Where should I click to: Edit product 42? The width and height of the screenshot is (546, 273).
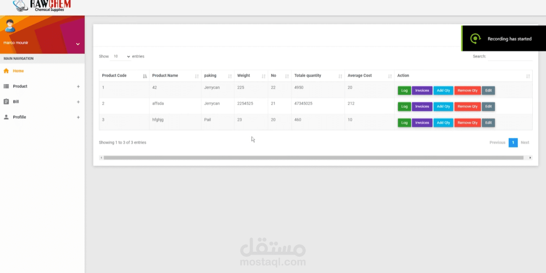click(488, 90)
